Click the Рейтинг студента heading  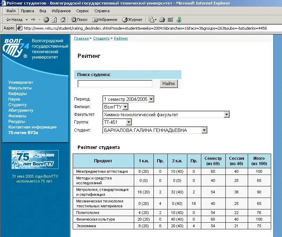tap(99, 147)
